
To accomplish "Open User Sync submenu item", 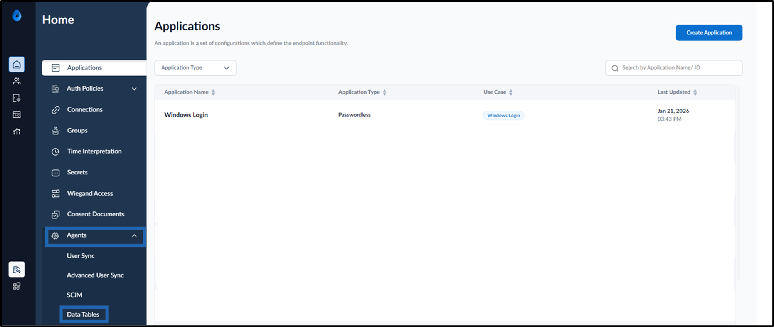I will tap(81, 256).
